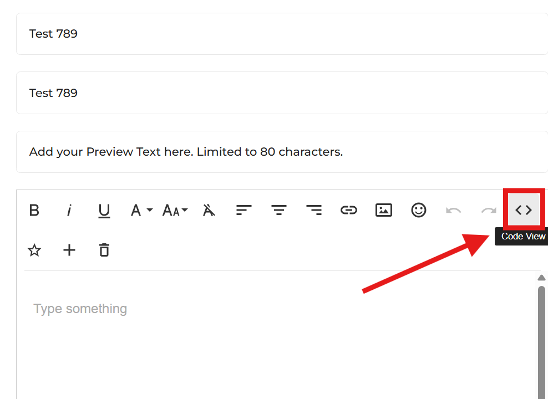Open the font size dropdown
The image size is (548, 399).
(x=175, y=210)
